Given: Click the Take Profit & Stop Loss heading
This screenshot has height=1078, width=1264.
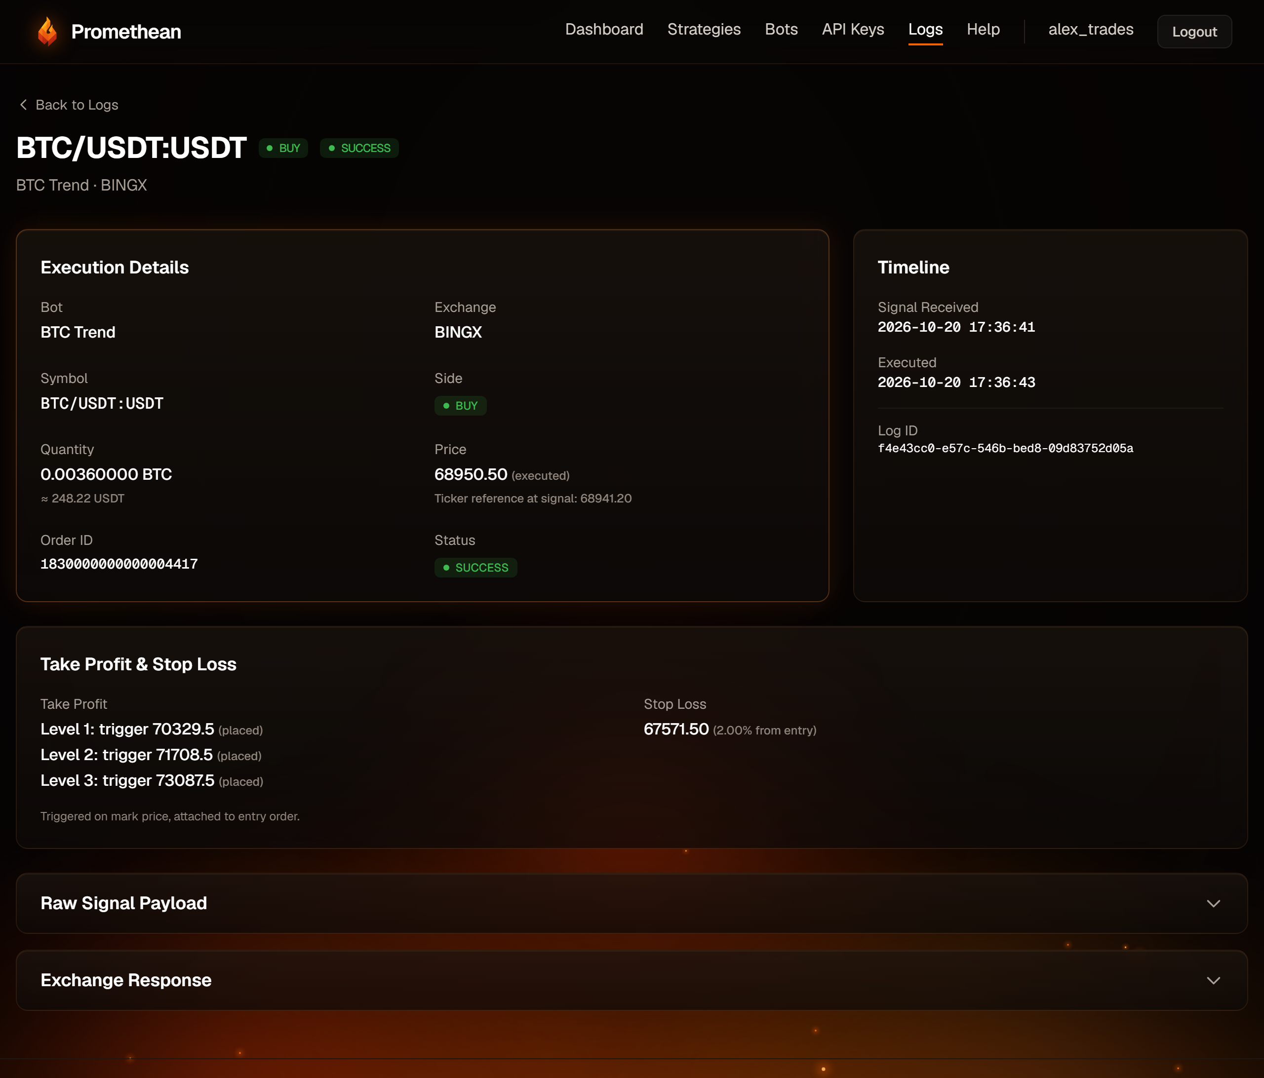Looking at the screenshot, I should click(138, 664).
